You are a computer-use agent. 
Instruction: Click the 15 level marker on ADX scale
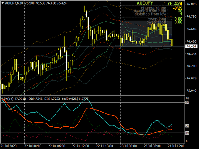tap(187, 133)
